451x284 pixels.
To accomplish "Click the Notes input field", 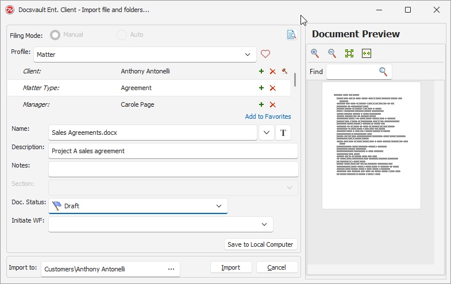I will click(x=174, y=169).
